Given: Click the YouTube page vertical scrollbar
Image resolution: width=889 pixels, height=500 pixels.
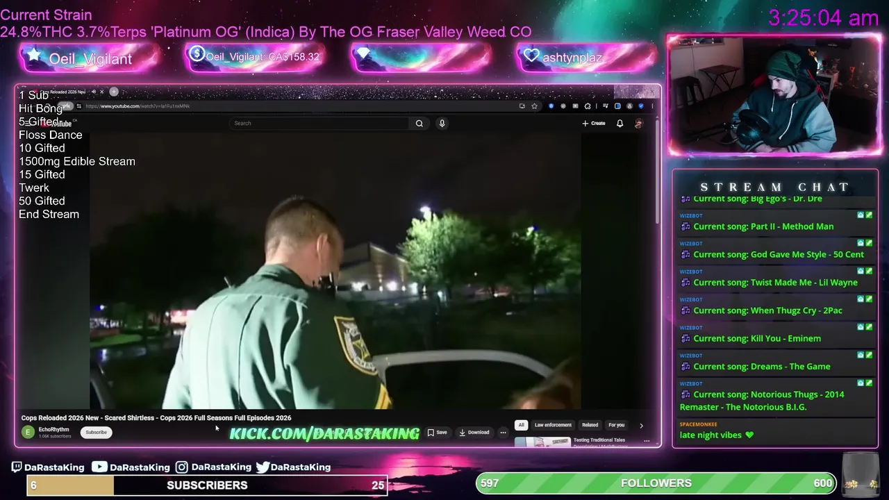Looking at the screenshot, I should pyautogui.click(x=657, y=174).
